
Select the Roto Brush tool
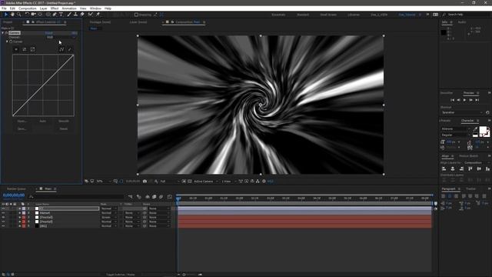91,15
